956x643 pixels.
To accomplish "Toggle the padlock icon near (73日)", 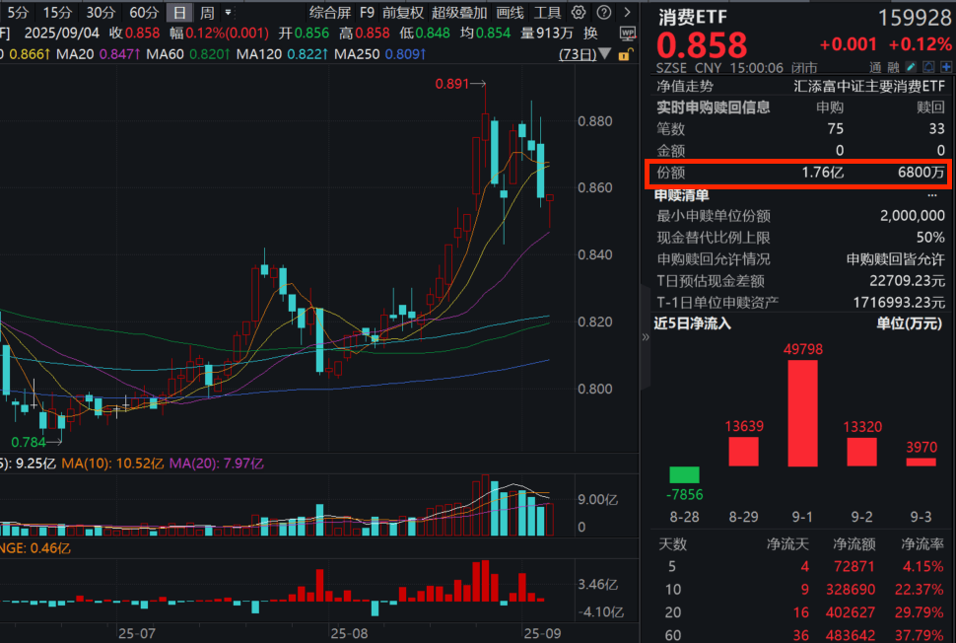I will [x=624, y=54].
